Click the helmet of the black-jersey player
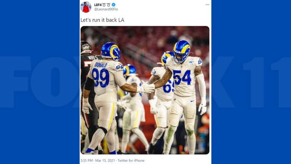Image resolution: width=291 pixels, height=164 pixels. (x=85, y=47)
